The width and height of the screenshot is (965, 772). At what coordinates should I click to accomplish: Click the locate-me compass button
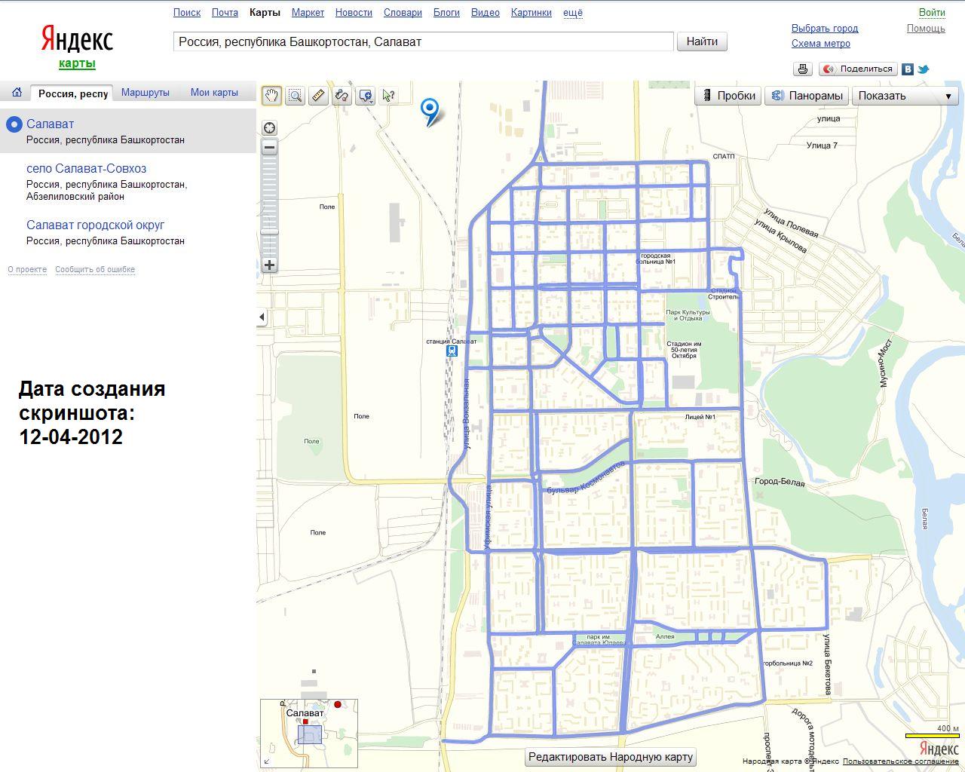269,127
